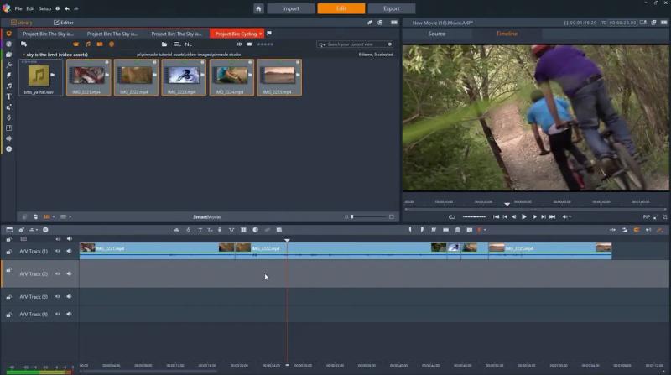Delete selected clip with trash icon

coord(457,230)
